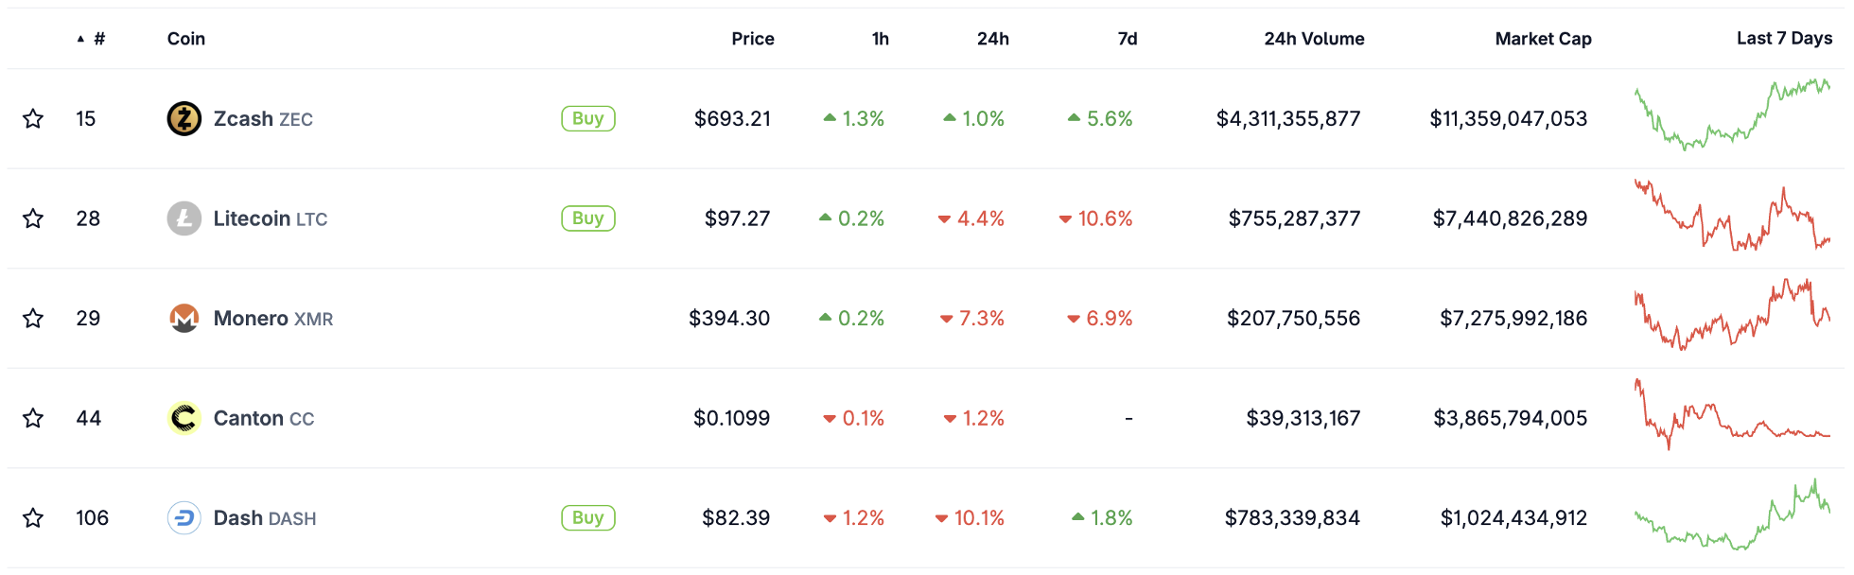1854x575 pixels.
Task: Favorite Dash using its star icon
Action: pyautogui.click(x=33, y=517)
